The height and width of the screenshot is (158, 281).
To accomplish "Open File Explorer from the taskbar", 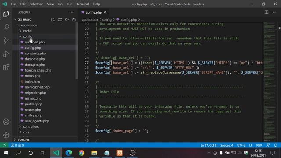I will [94, 153].
